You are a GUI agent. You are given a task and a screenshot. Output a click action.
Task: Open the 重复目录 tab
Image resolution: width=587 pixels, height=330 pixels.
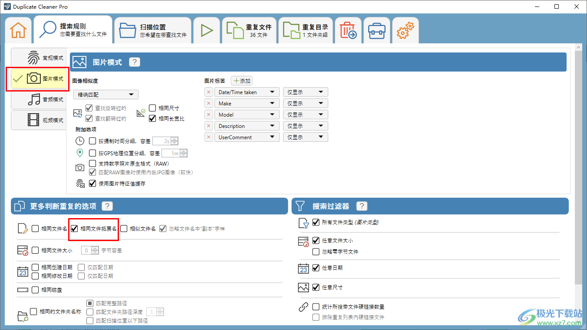pos(306,30)
